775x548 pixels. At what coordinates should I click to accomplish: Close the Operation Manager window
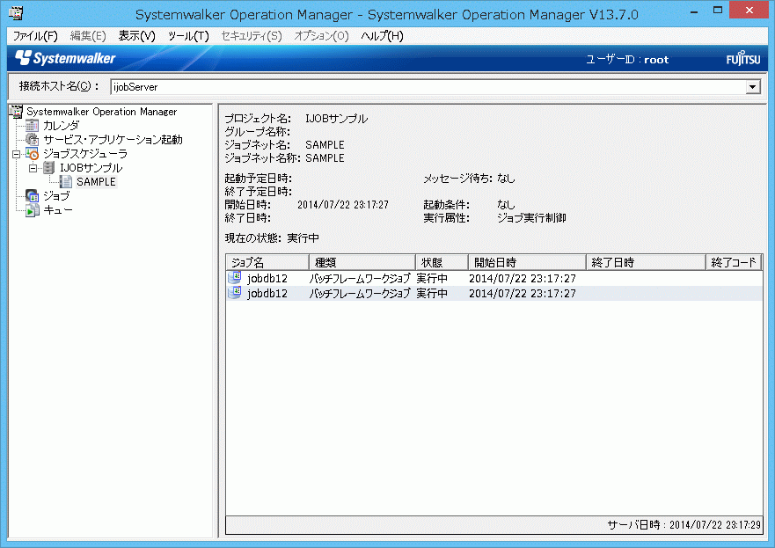pyautogui.click(x=749, y=11)
